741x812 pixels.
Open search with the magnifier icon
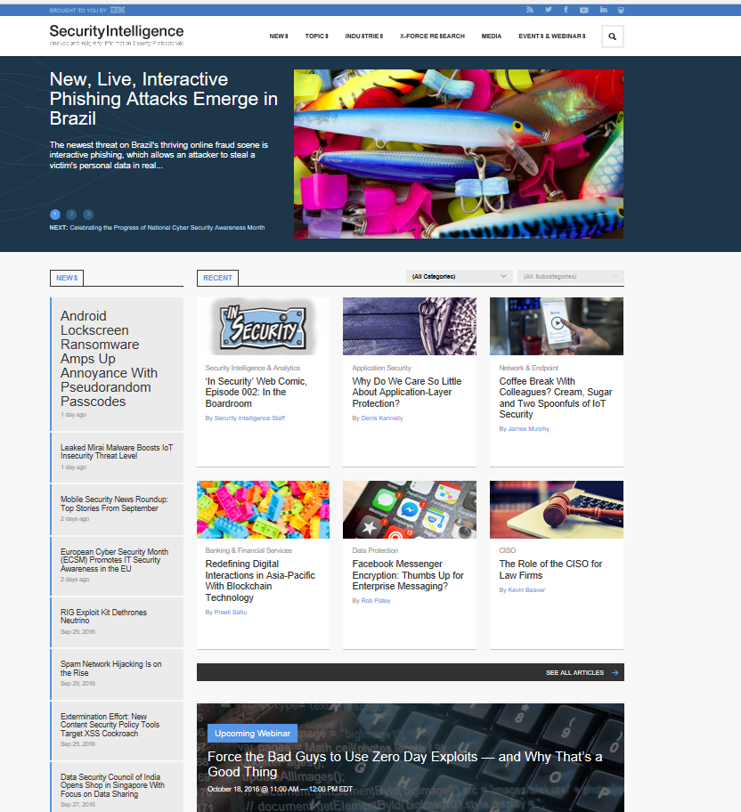pos(613,37)
